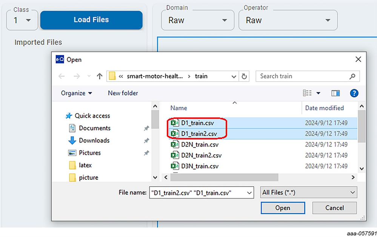
Task: Click the Open button
Action: (x=282, y=208)
